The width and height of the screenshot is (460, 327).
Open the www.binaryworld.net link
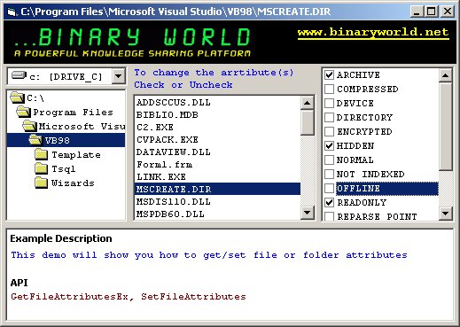tap(373, 32)
